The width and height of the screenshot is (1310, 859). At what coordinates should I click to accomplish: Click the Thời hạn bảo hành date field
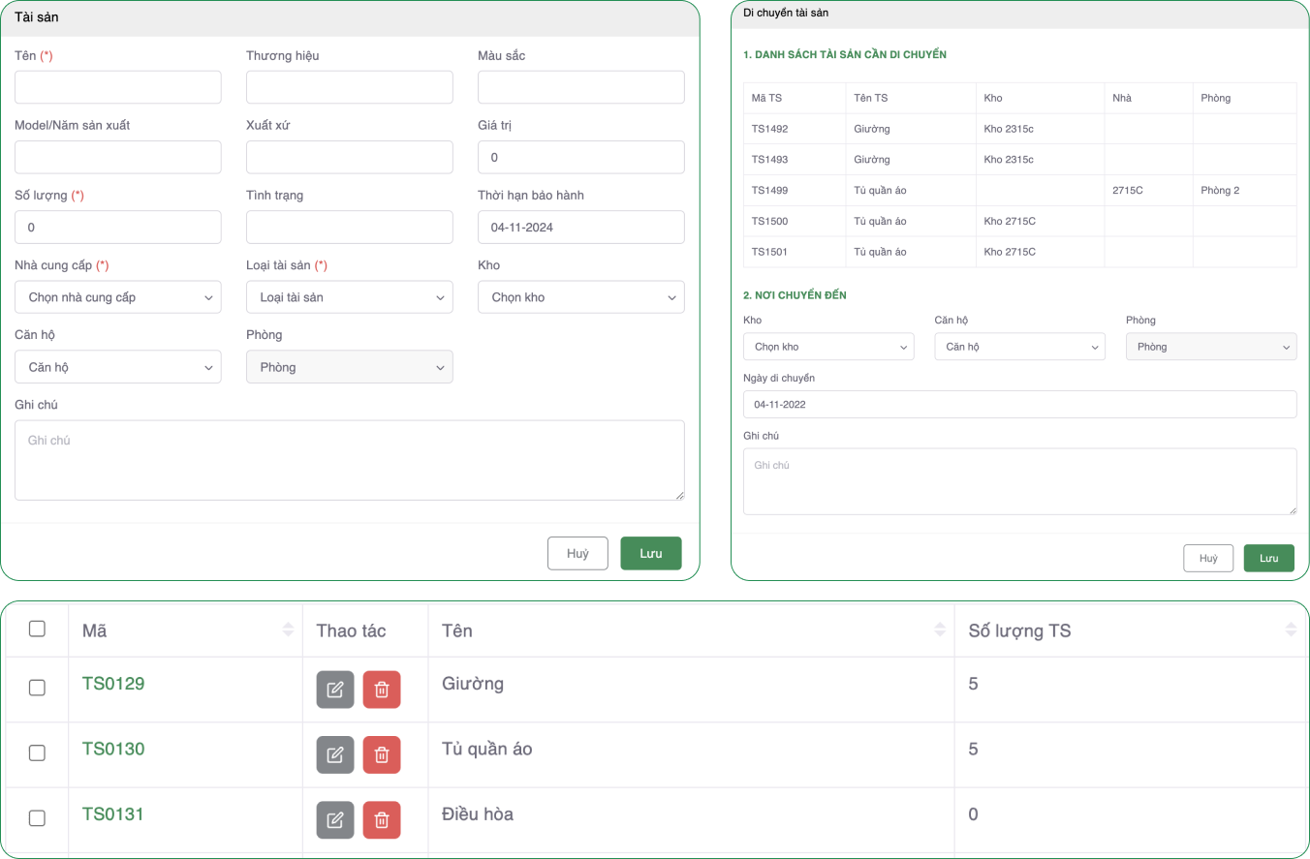(580, 228)
